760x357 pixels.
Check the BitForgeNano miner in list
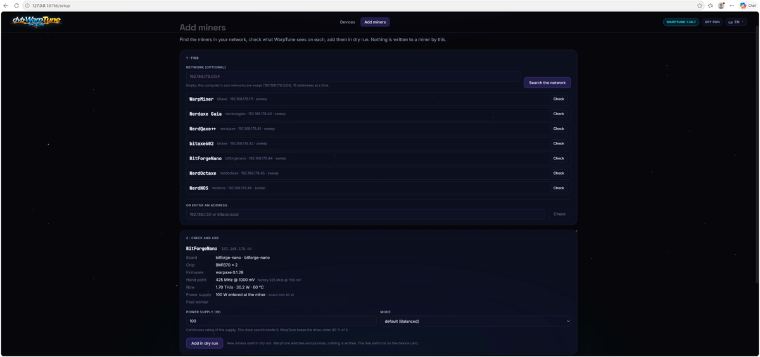[x=559, y=158]
